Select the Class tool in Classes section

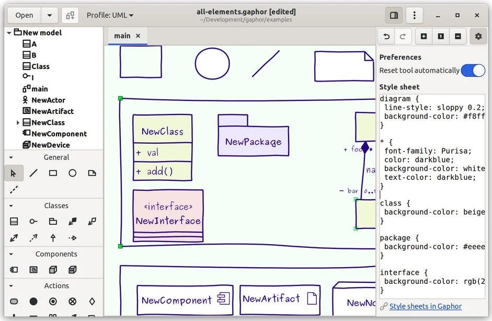14,221
